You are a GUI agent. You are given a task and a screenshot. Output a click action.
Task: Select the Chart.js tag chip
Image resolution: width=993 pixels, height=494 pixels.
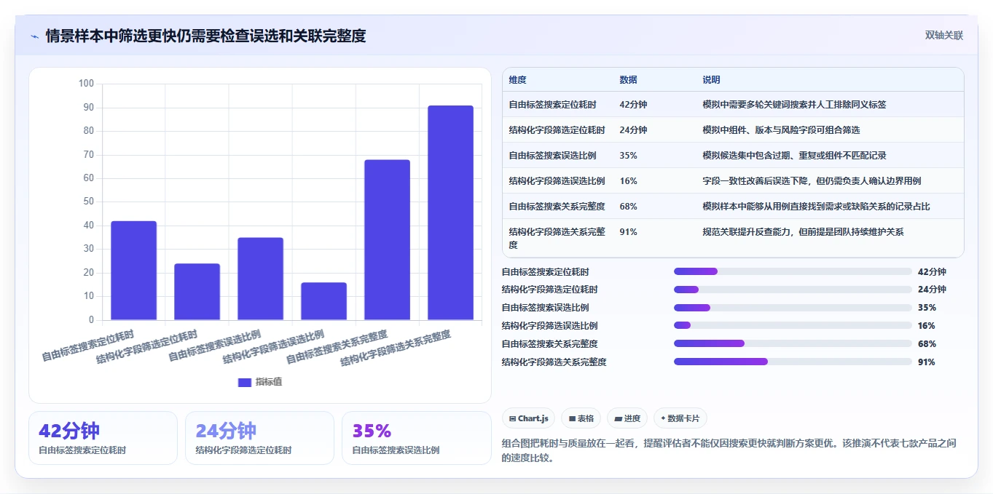[528, 418]
